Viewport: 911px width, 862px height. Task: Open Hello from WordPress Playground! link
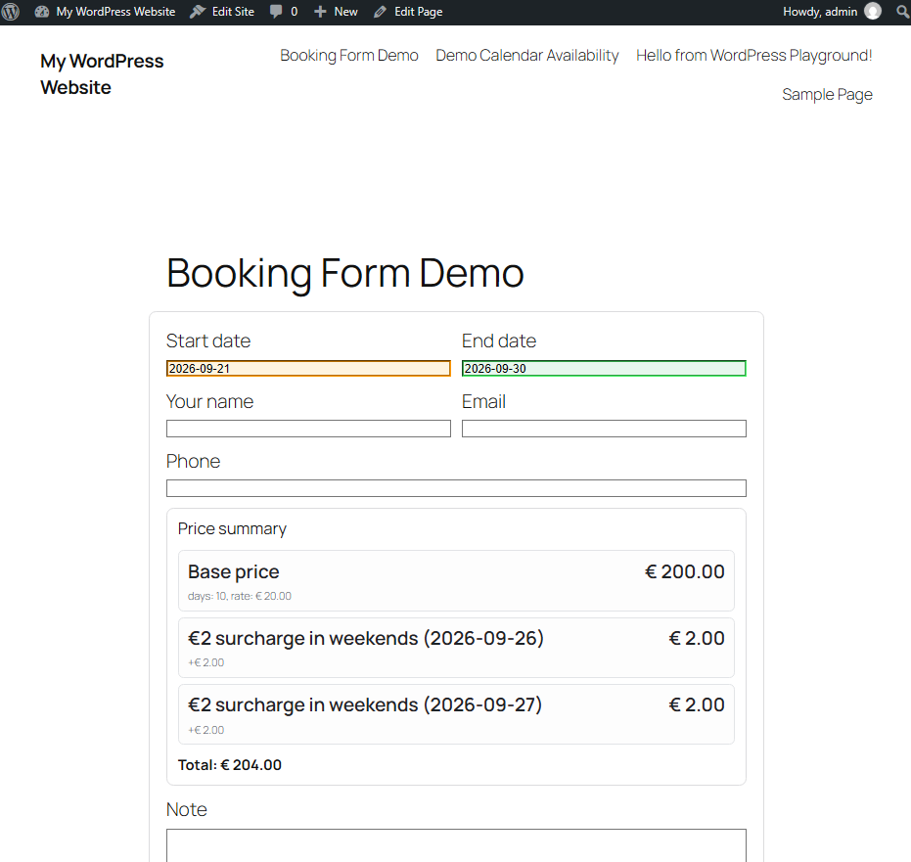pyautogui.click(x=754, y=55)
